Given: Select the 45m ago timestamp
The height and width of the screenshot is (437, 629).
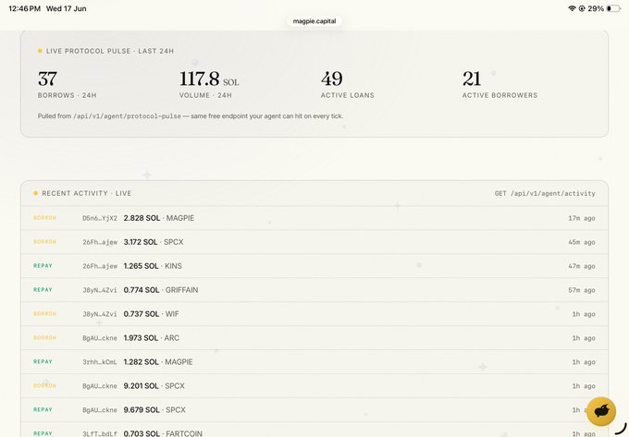Looking at the screenshot, I should click(582, 242).
